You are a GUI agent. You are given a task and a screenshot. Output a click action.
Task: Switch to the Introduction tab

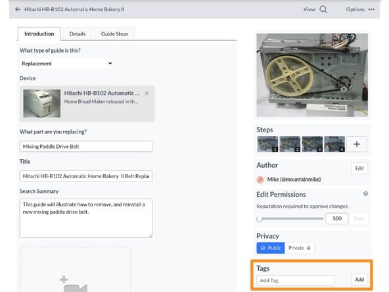click(39, 34)
